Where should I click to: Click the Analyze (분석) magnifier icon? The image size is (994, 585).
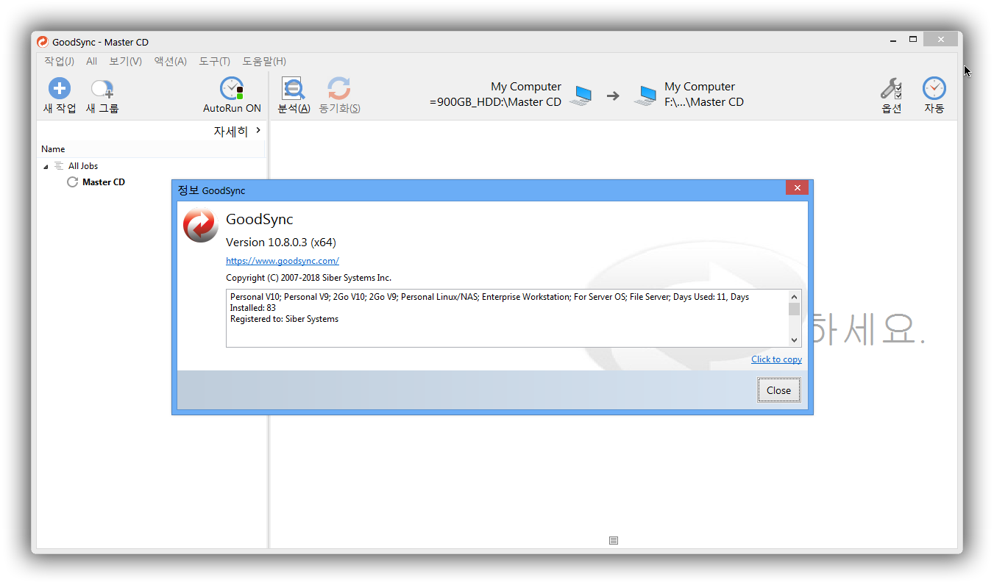pos(293,89)
